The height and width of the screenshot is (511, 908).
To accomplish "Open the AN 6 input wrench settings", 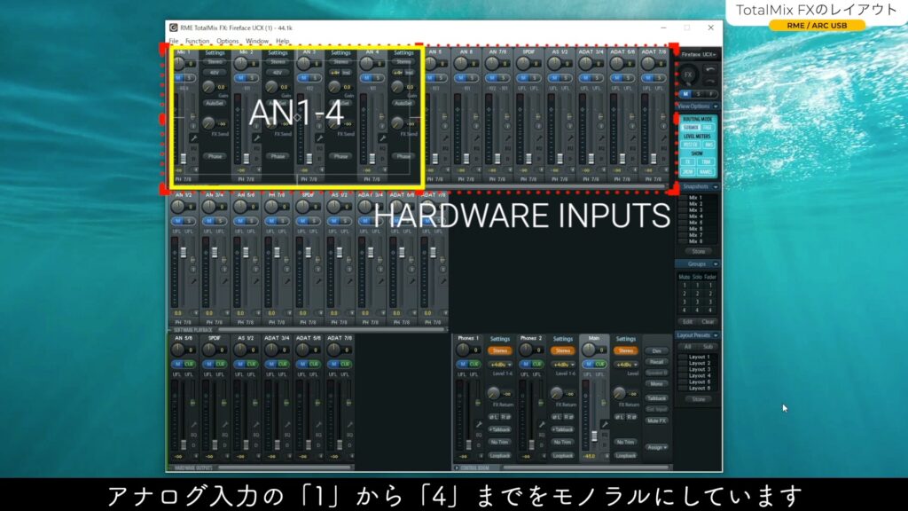I will tap(476, 138).
